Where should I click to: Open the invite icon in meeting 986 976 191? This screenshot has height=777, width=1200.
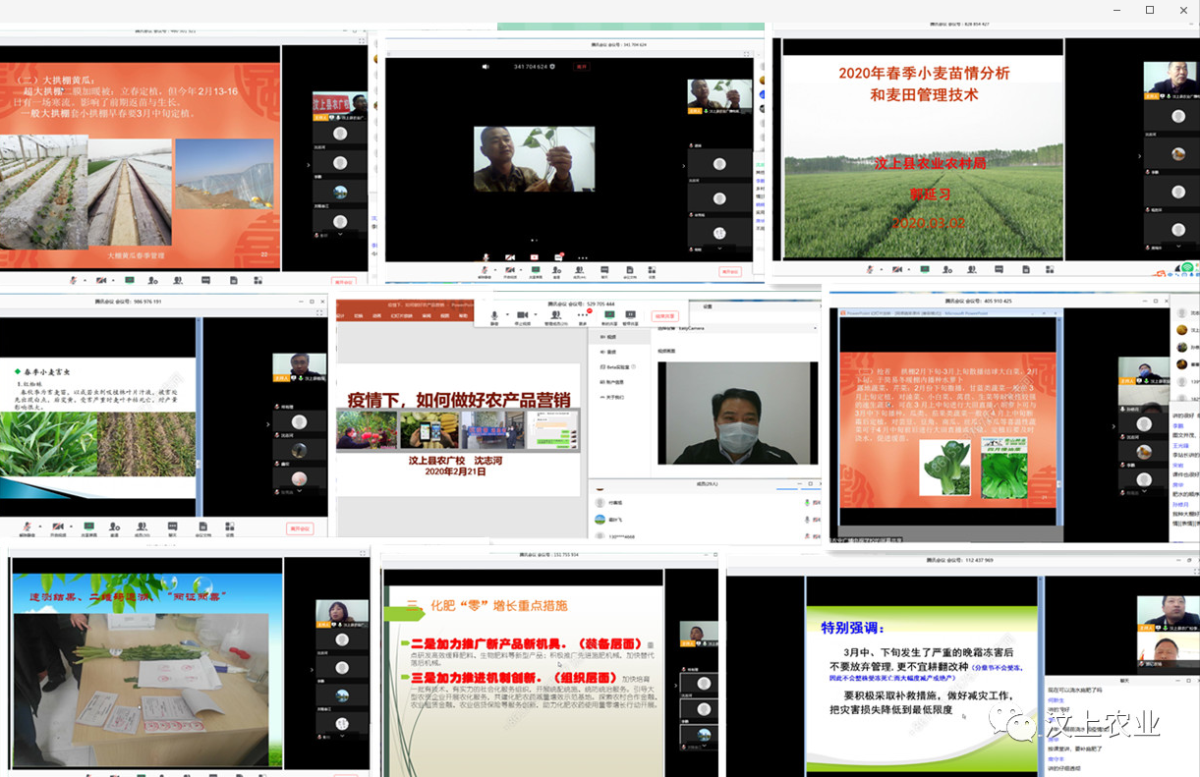115,527
